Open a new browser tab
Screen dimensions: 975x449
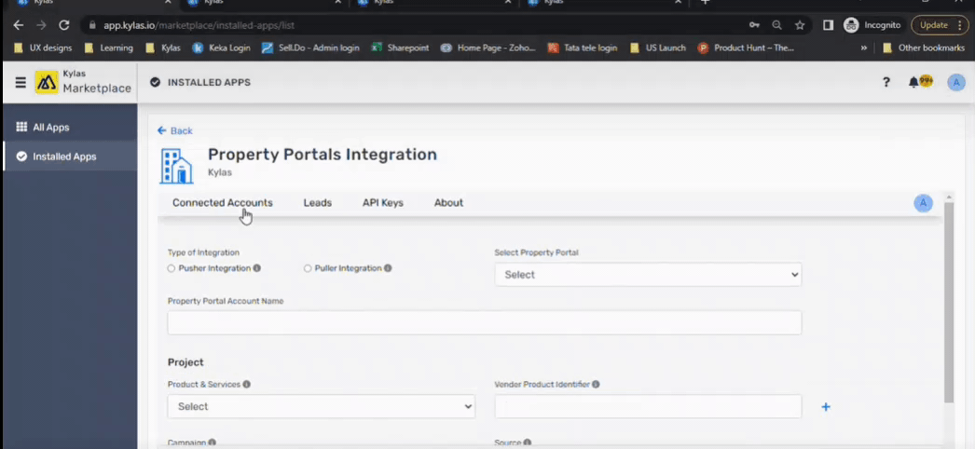[x=705, y=3]
